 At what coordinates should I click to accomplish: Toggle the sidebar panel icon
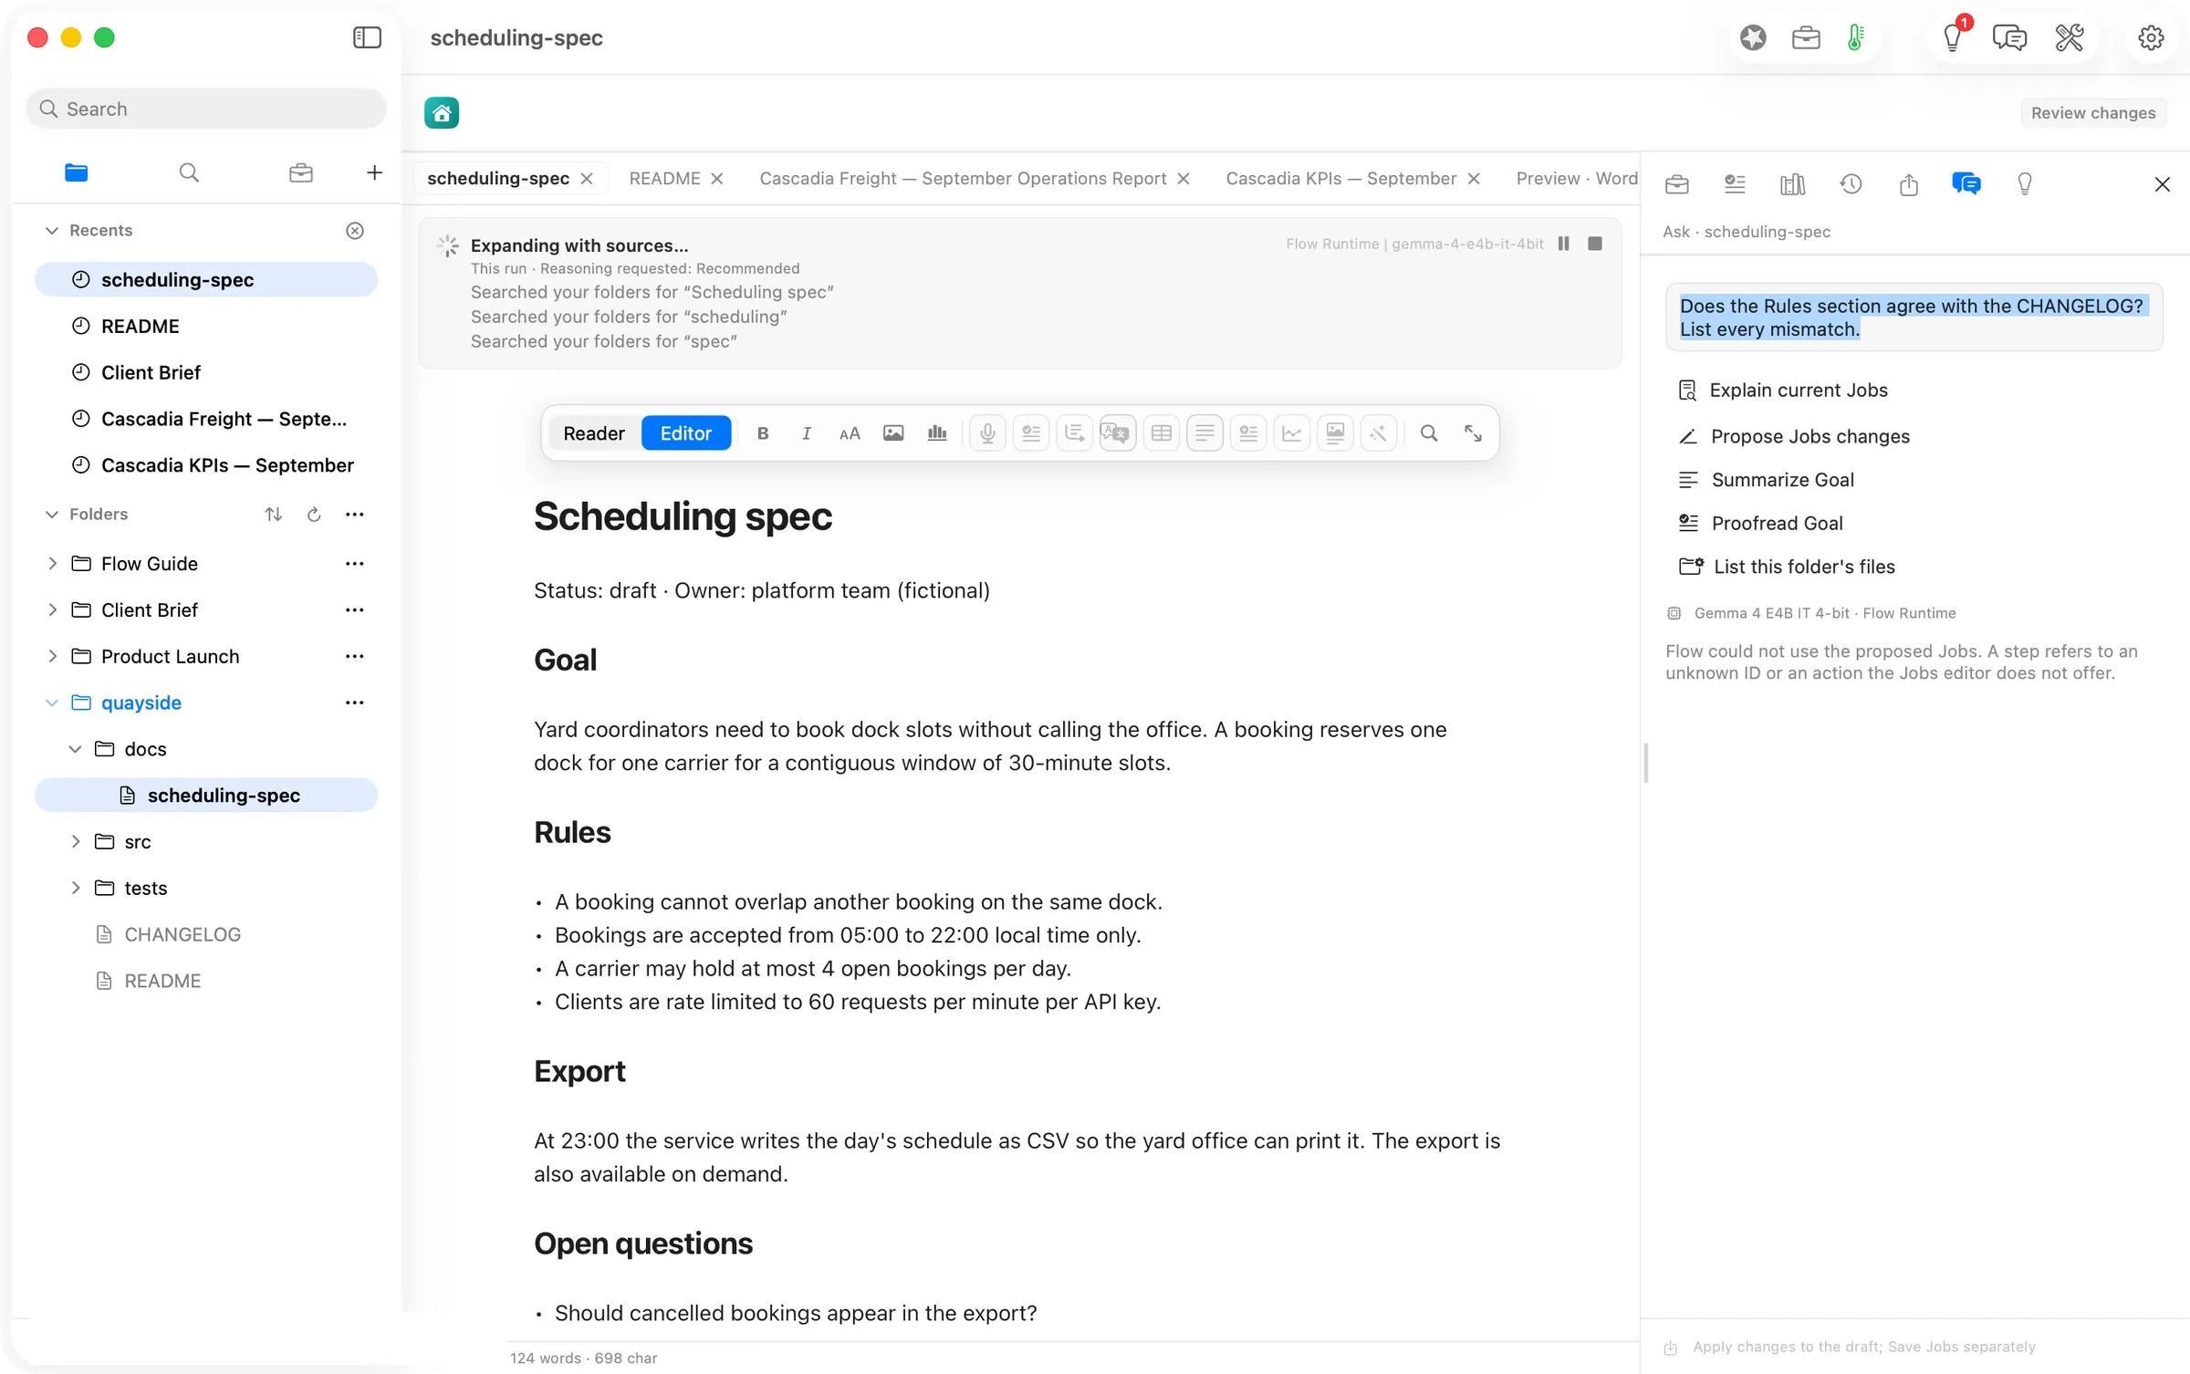pos(367,37)
